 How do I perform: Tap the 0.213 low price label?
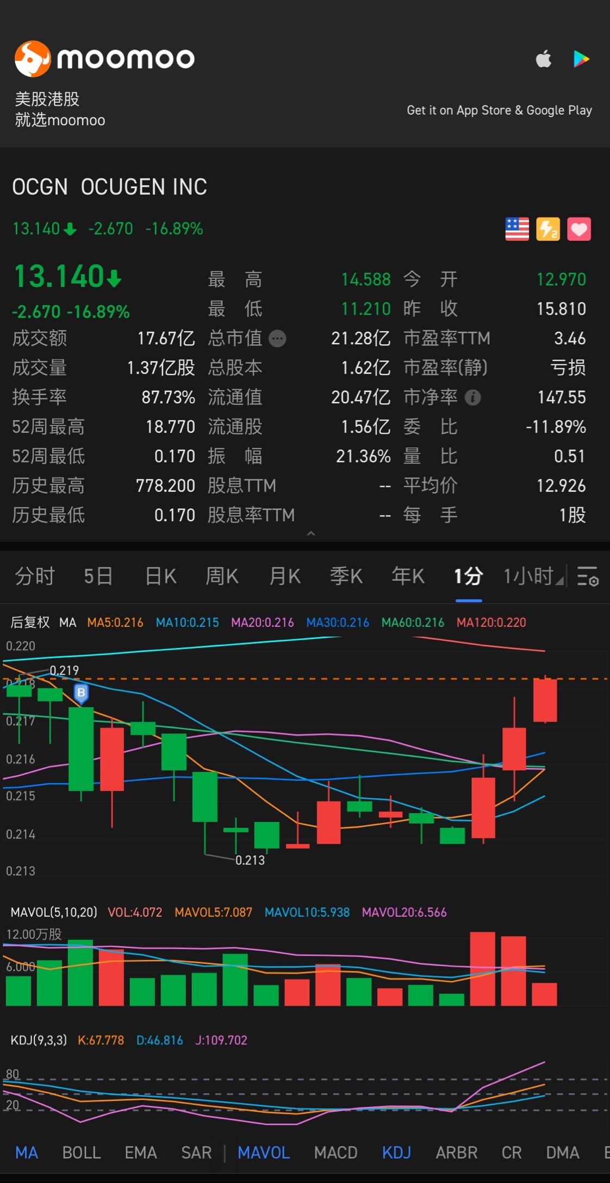[250, 860]
